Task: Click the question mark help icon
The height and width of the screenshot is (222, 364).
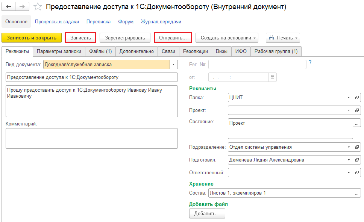Action: (310, 62)
